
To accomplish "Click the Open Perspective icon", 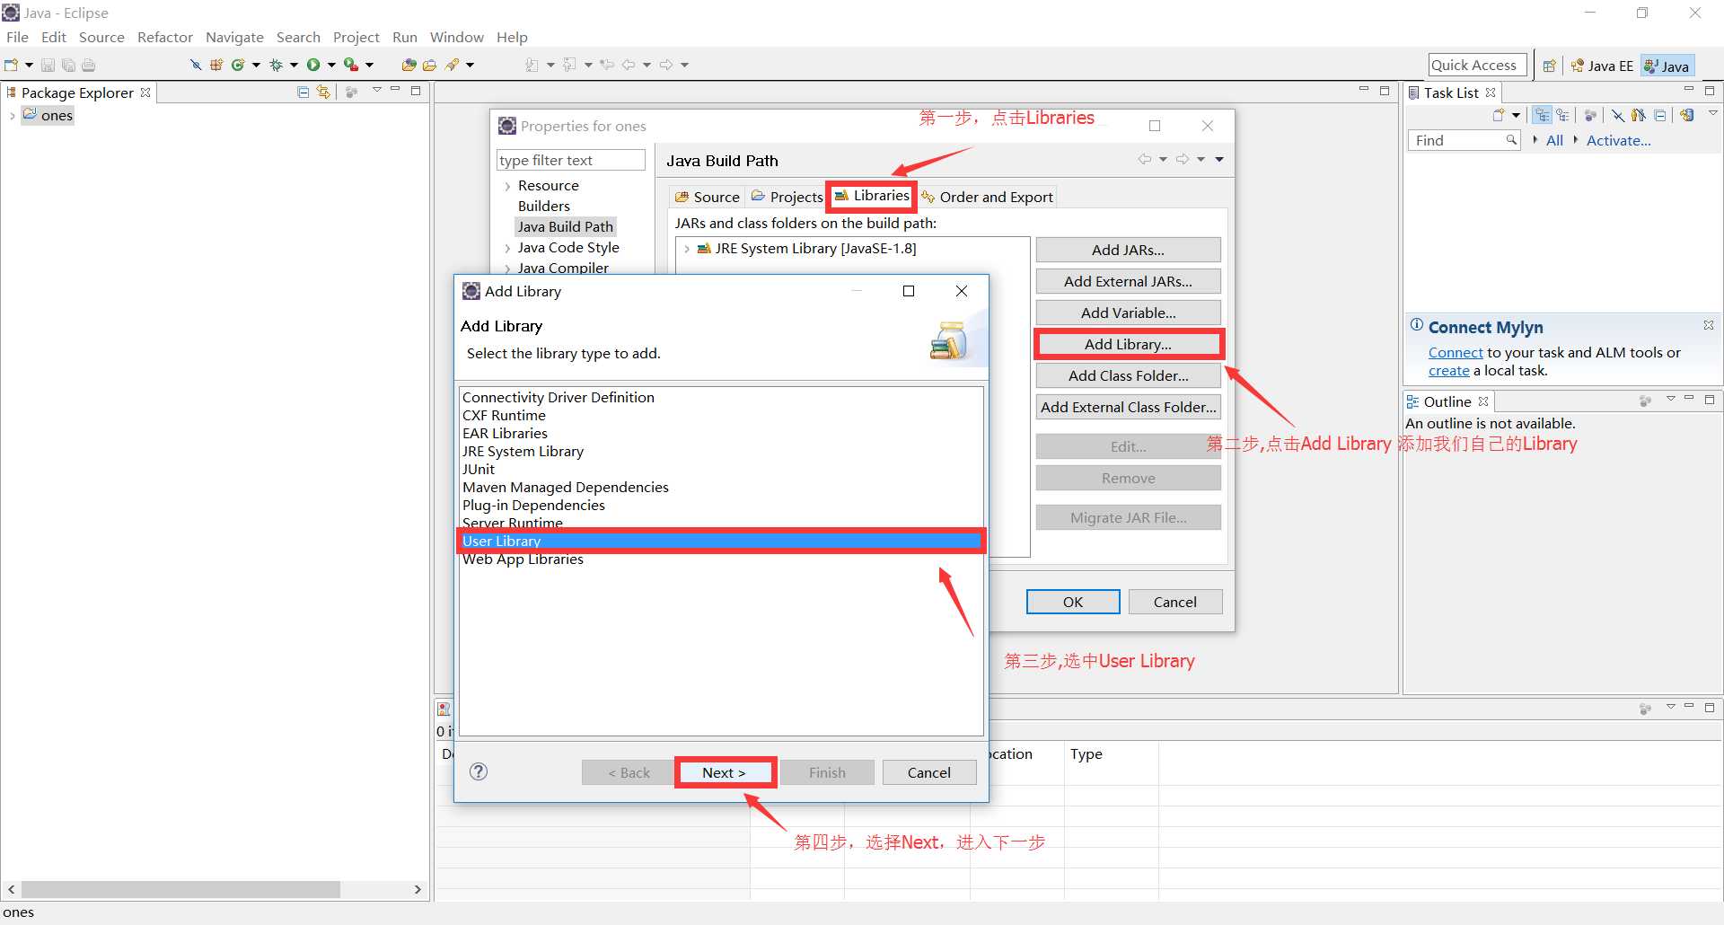I will click(x=1549, y=66).
